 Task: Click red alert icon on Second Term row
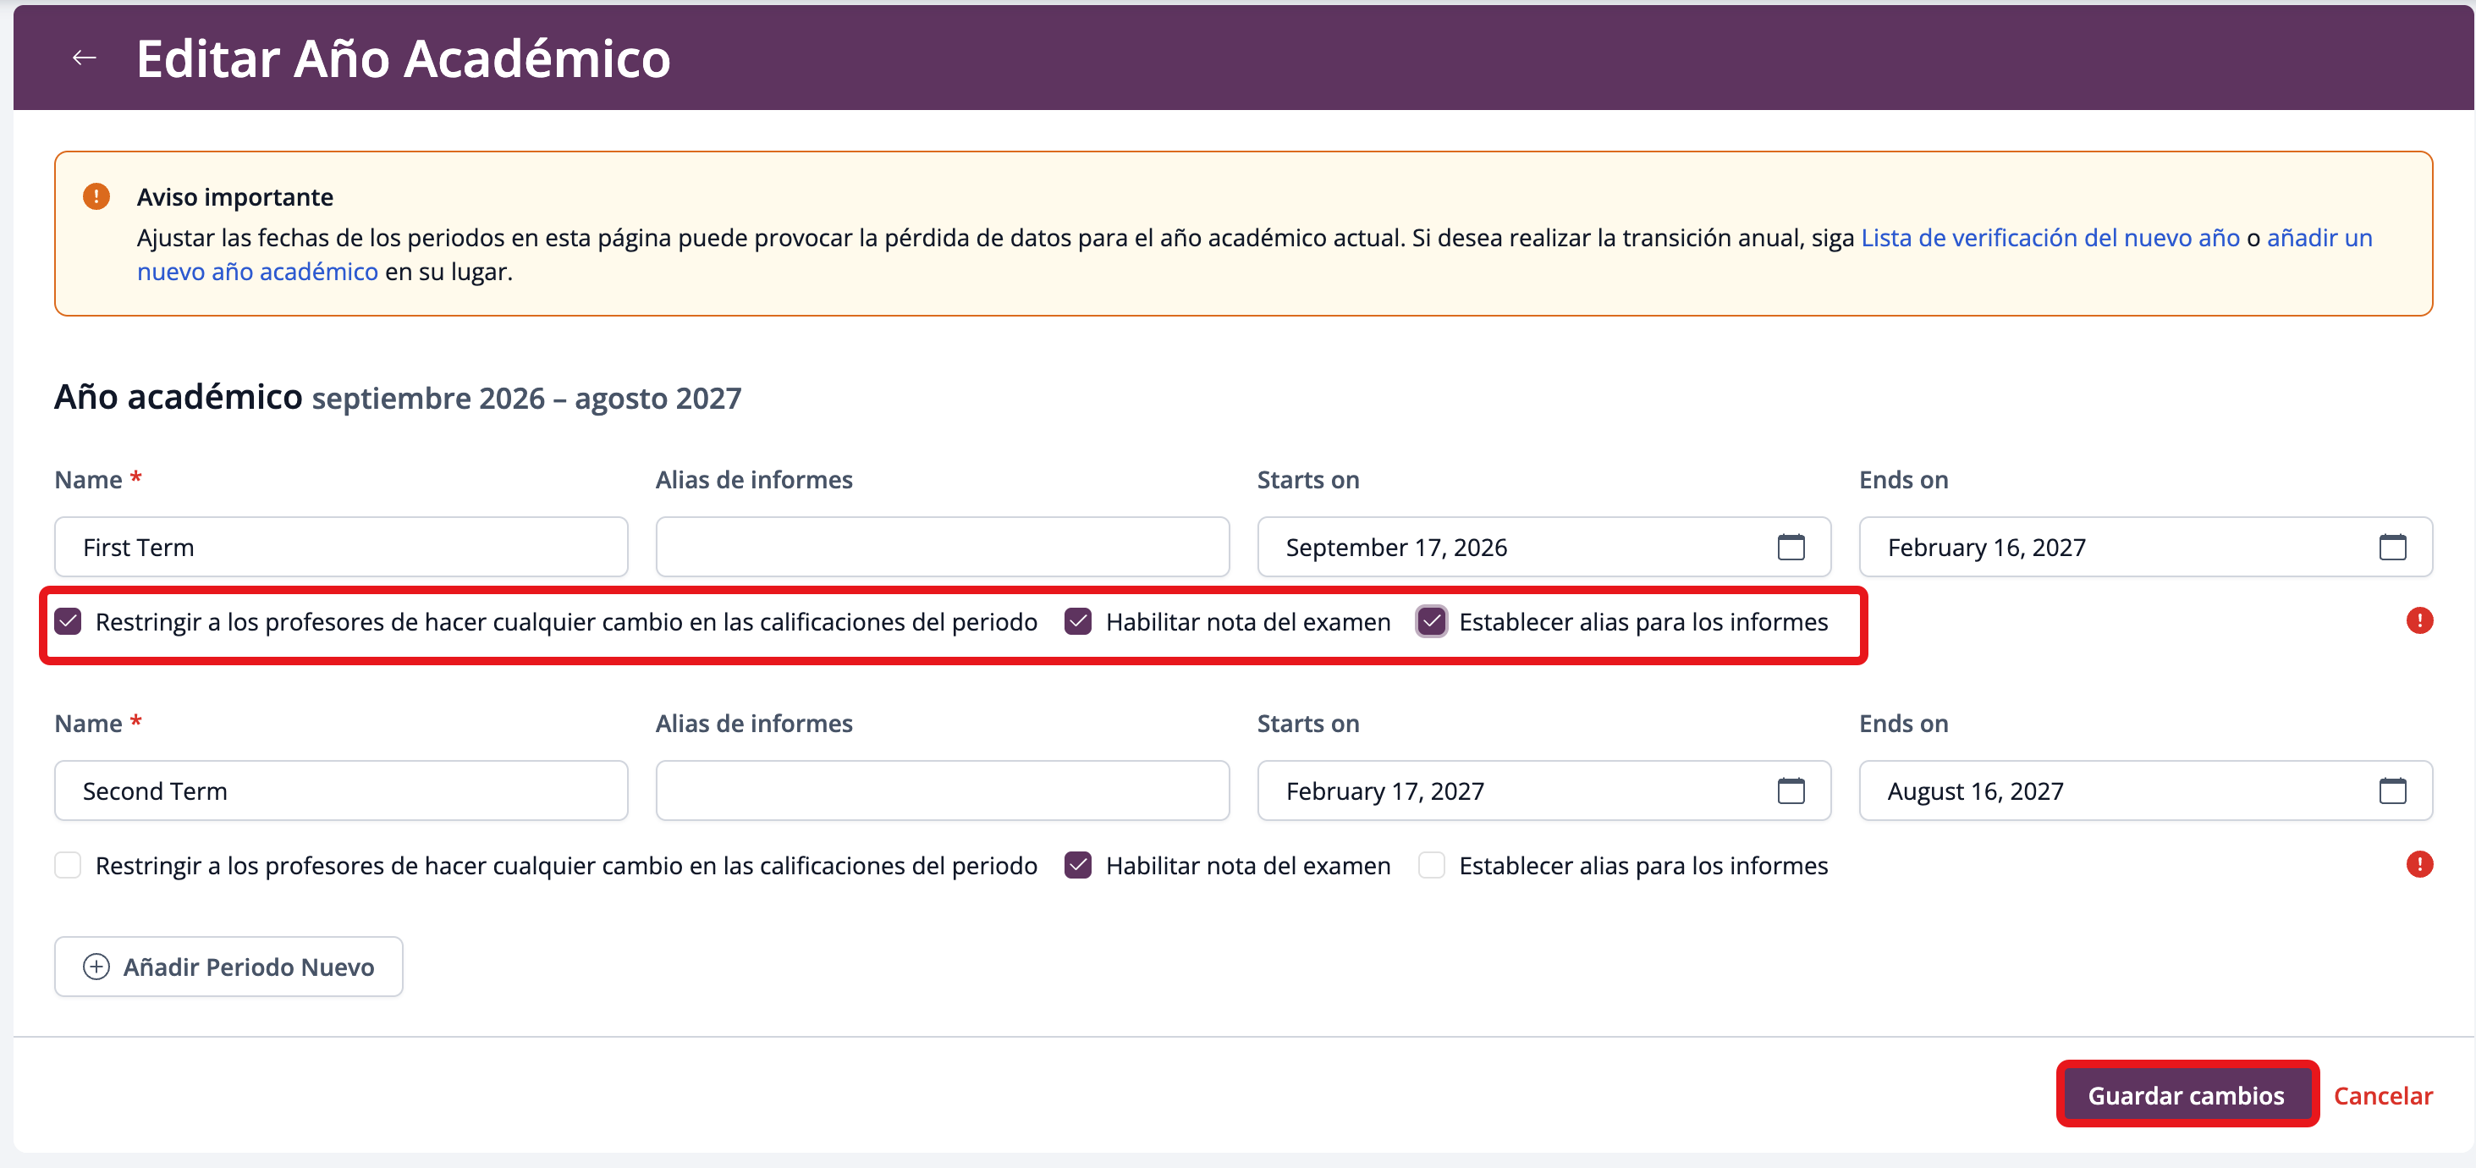2418,864
